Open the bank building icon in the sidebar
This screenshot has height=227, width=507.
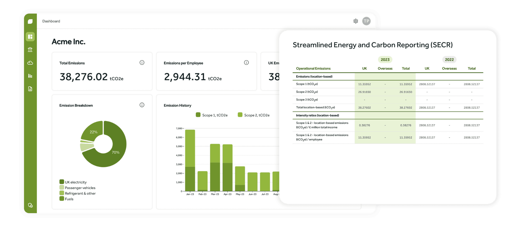point(30,50)
